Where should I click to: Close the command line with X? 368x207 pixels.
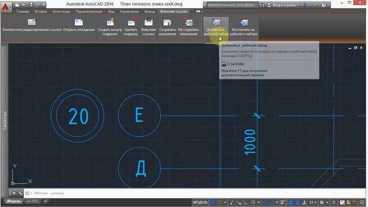(14, 193)
